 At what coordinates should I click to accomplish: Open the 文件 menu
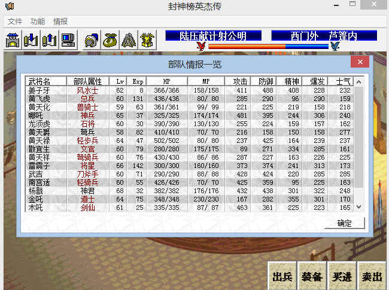click(15, 22)
